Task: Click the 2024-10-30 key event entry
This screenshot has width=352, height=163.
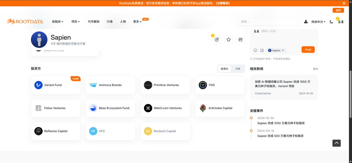Action: tap(281, 121)
